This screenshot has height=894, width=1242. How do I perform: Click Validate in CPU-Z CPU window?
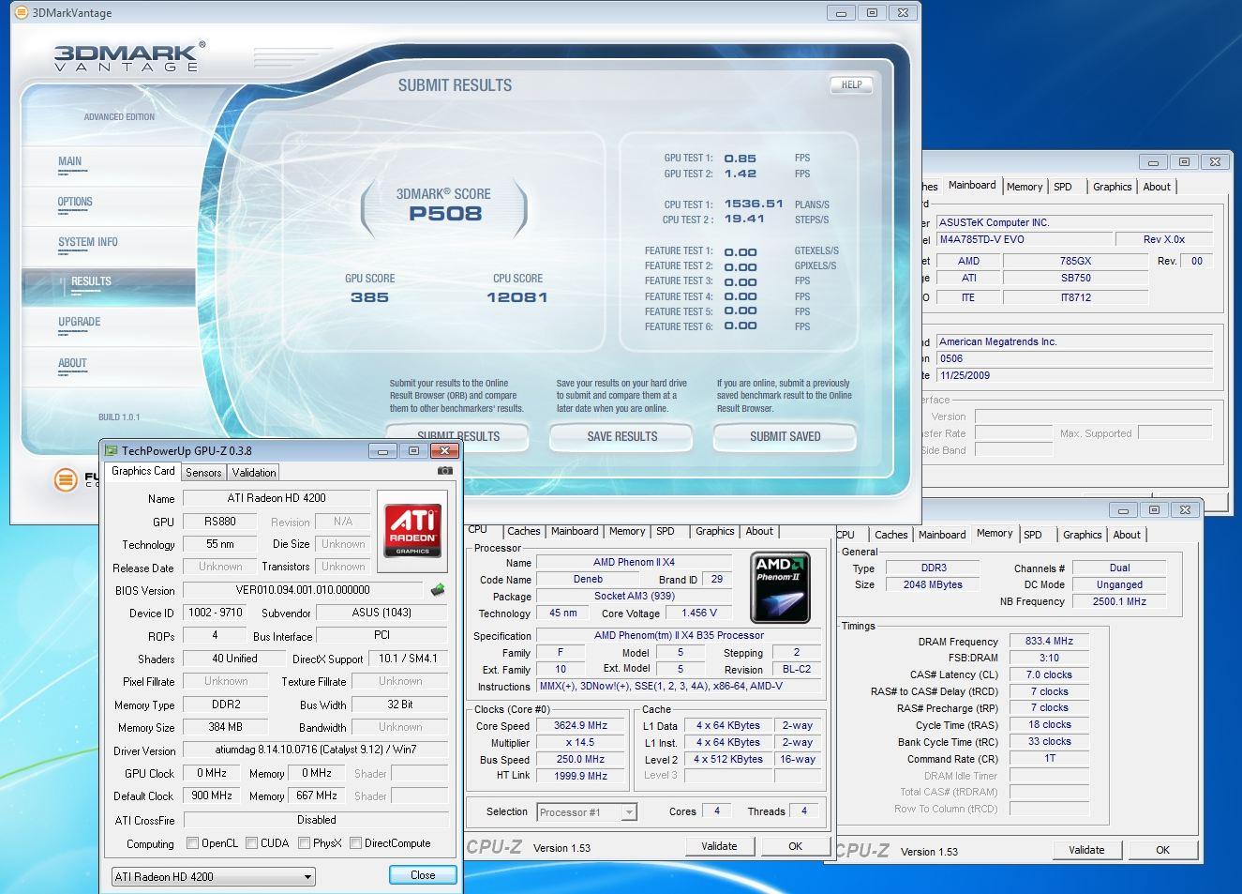click(x=719, y=846)
